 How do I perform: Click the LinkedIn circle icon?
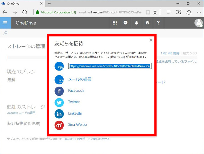[x=59, y=114]
